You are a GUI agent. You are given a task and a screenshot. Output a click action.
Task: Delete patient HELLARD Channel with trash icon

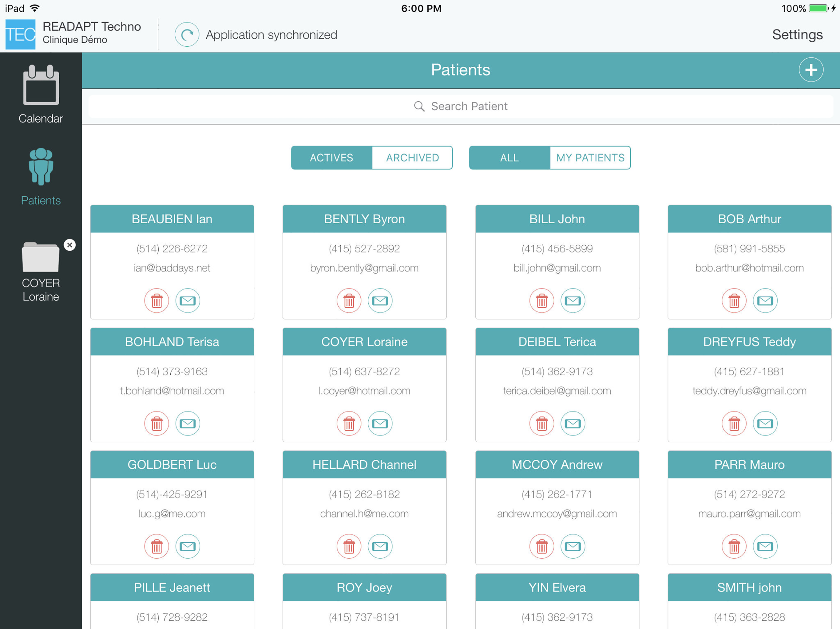[x=349, y=546]
